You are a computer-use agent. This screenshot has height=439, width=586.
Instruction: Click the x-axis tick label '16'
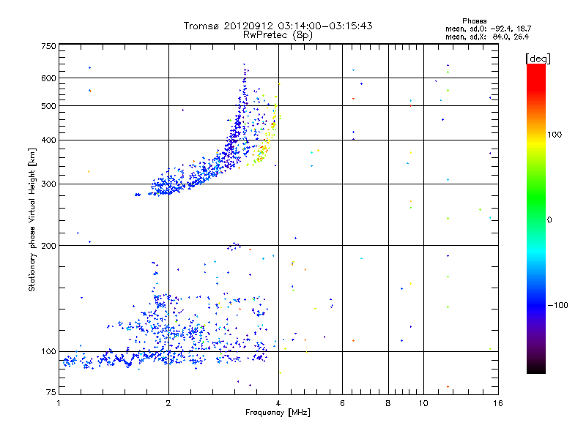[498, 403]
